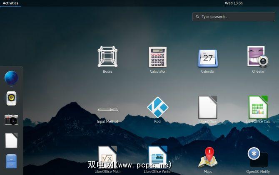Click the "Maps" label text
Screen dimensions: 279x175
(x=208, y=172)
